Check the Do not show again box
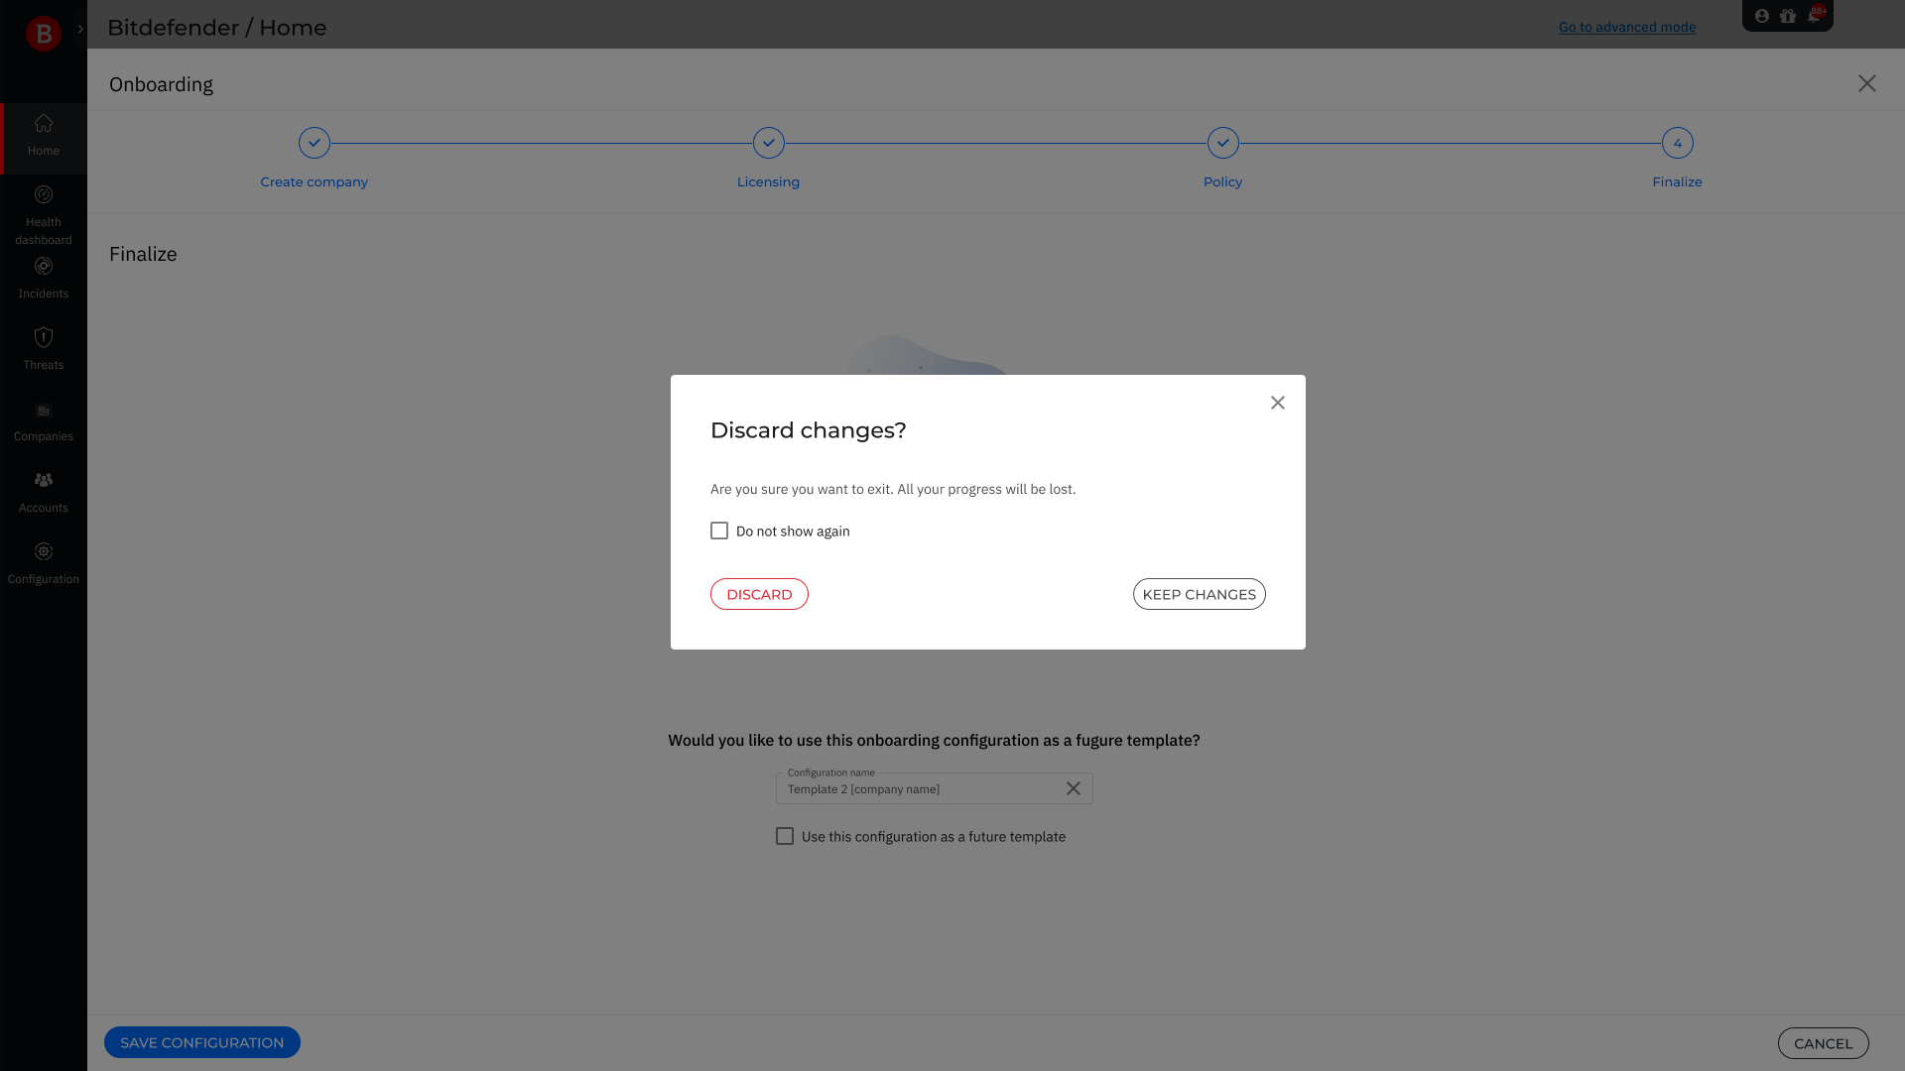Screen dimensions: 1905x1071 tap(719, 531)
